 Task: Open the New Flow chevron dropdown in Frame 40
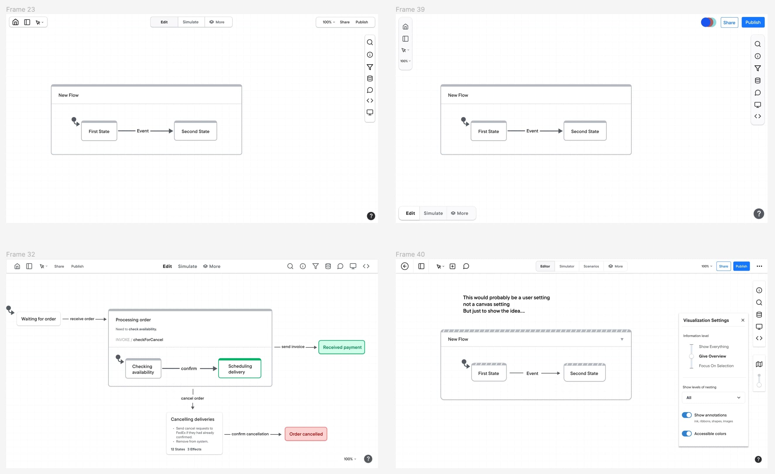pos(622,339)
